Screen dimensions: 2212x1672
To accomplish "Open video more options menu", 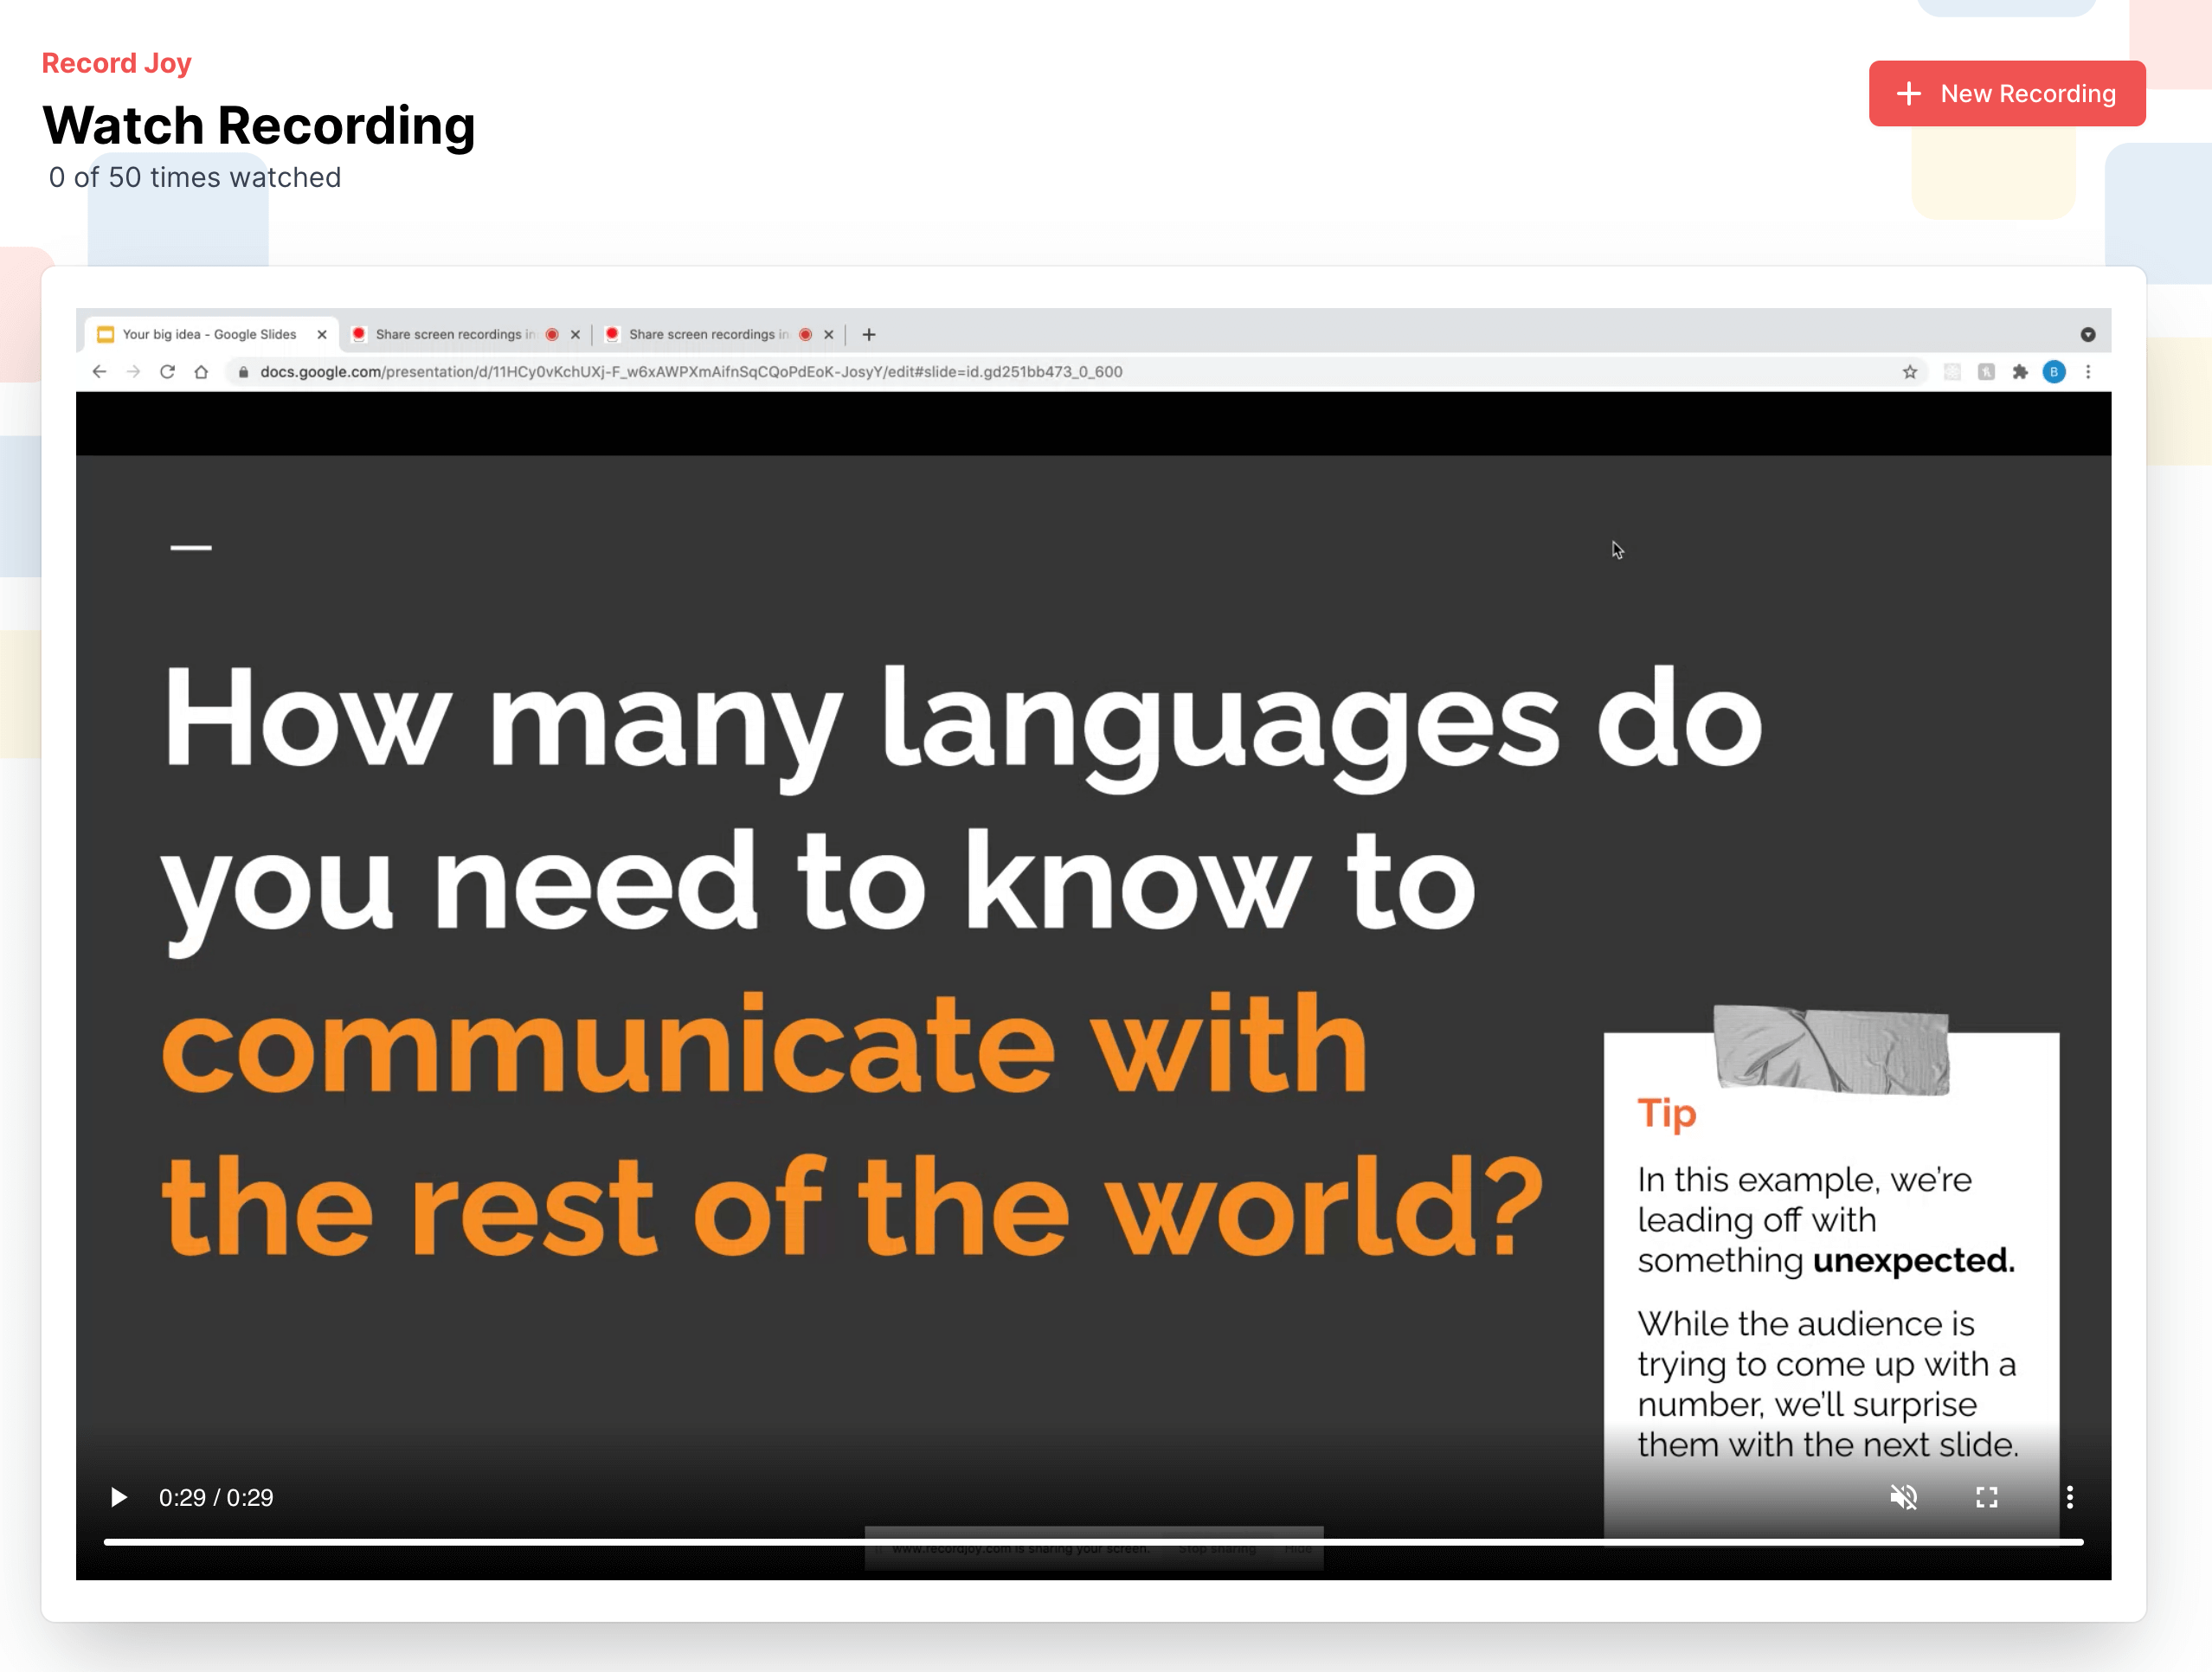I will click(x=2069, y=1497).
